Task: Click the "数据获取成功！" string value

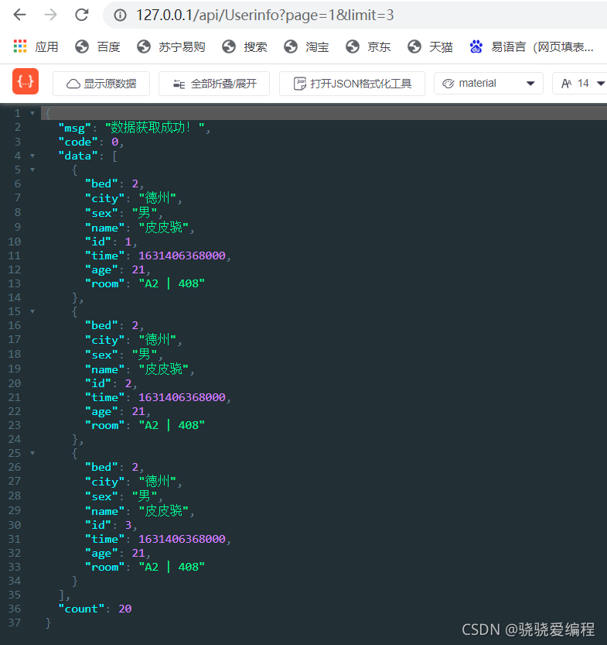Action: pos(155,128)
